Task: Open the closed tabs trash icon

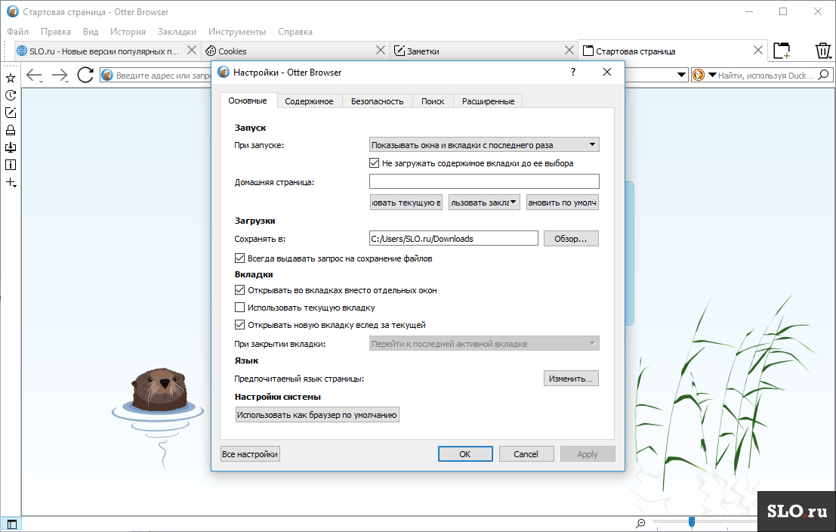Action: click(823, 51)
